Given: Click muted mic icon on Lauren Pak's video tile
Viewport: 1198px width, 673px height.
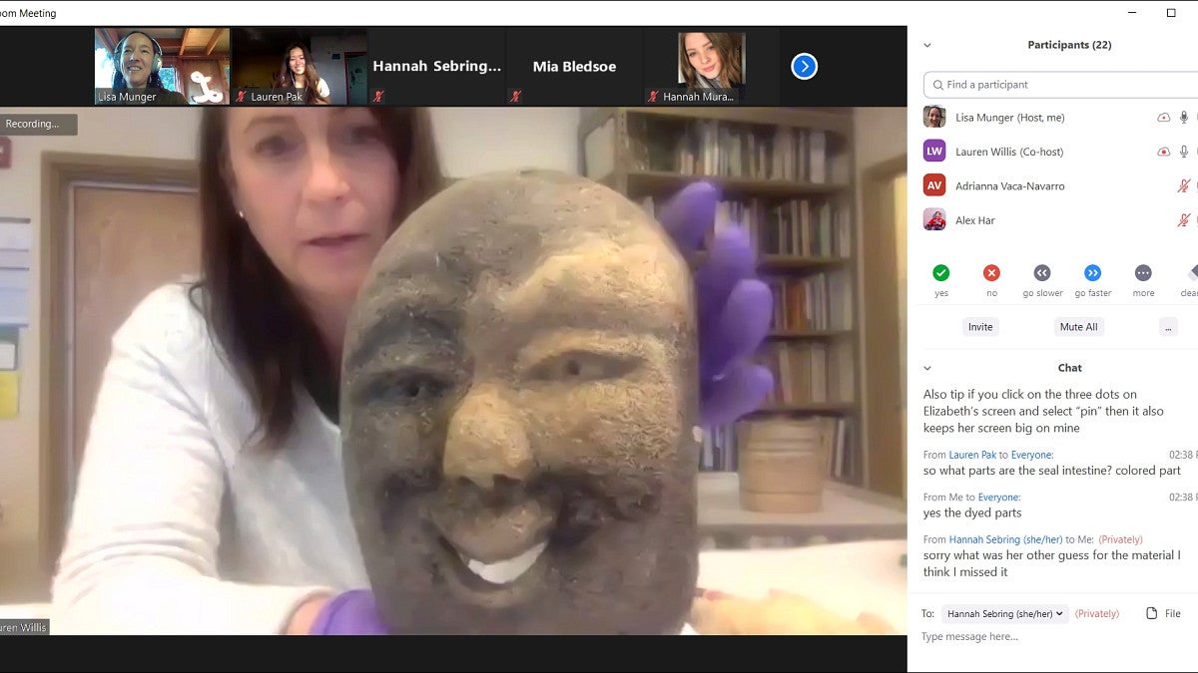Looking at the screenshot, I should [x=242, y=97].
